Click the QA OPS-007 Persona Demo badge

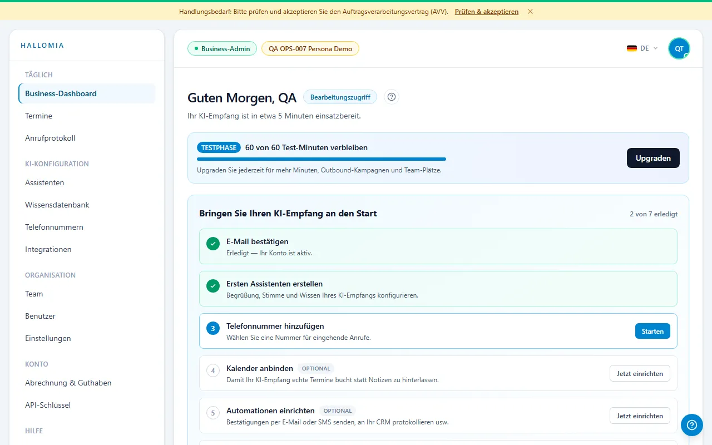[x=310, y=48]
